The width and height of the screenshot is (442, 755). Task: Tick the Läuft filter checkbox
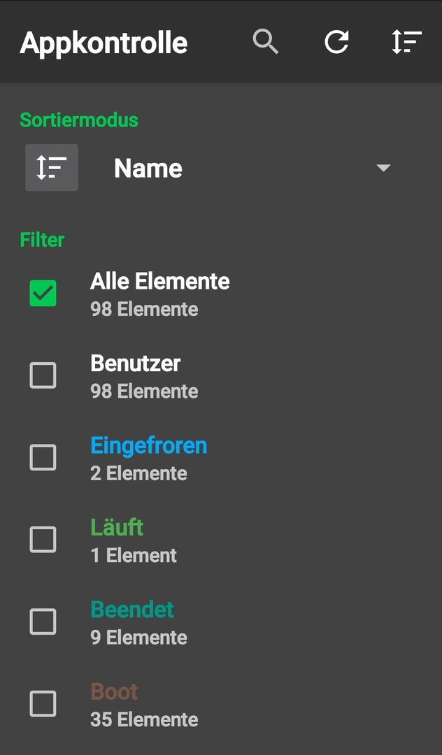tap(43, 539)
